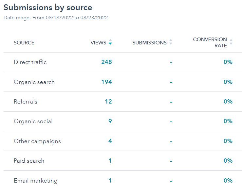Click Organic social submissions dash
Image resolution: width=242 pixels, height=195 pixels.
coord(171,122)
